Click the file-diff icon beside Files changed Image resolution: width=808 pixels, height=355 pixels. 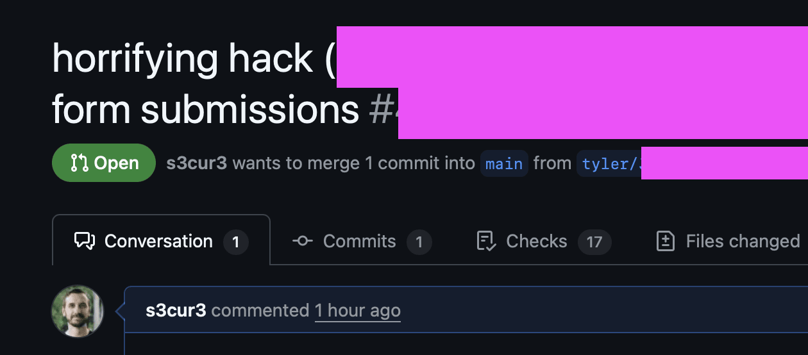click(666, 241)
